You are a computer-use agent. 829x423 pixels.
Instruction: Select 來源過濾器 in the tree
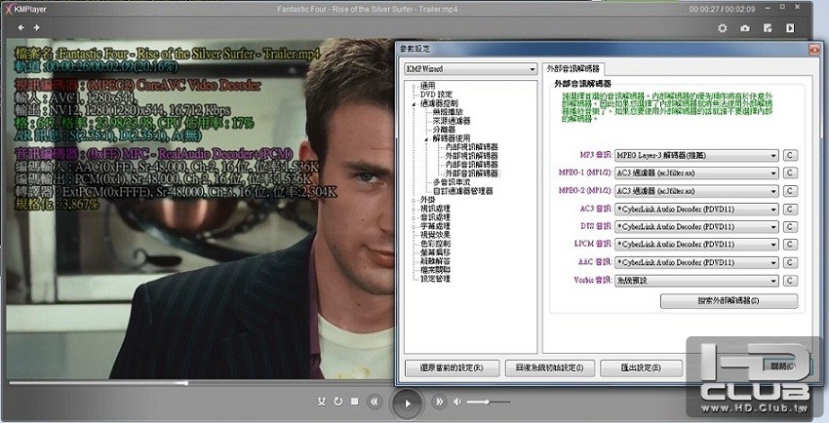pyautogui.click(x=452, y=121)
